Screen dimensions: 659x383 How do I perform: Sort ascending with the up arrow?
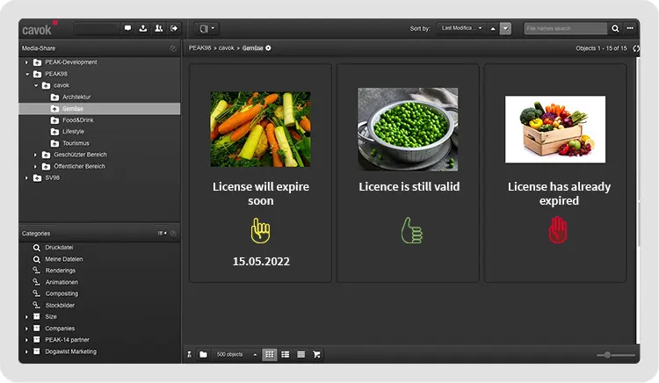click(x=493, y=29)
